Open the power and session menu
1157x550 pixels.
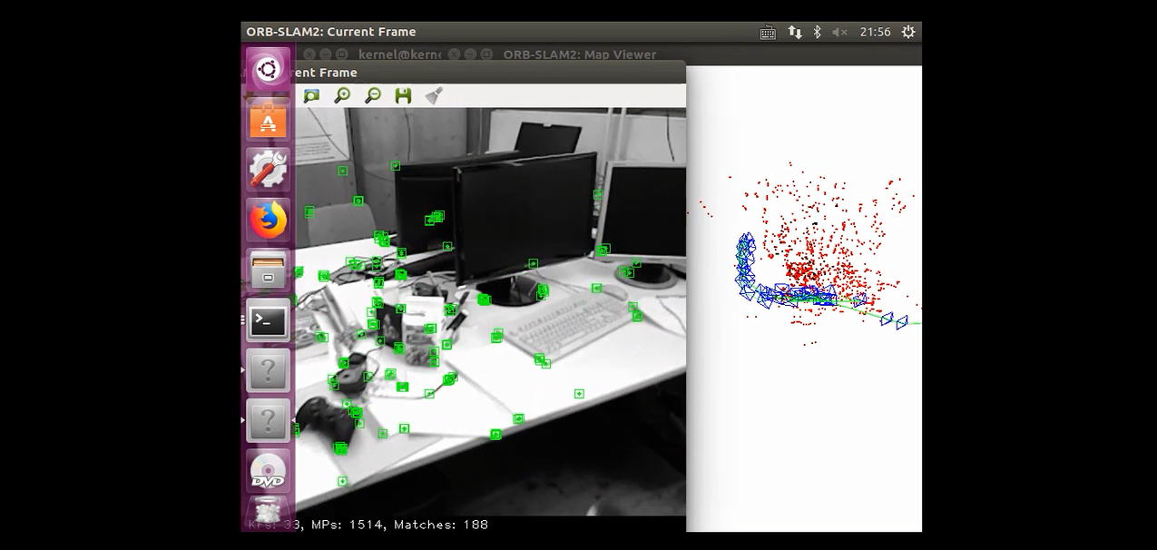(x=908, y=32)
